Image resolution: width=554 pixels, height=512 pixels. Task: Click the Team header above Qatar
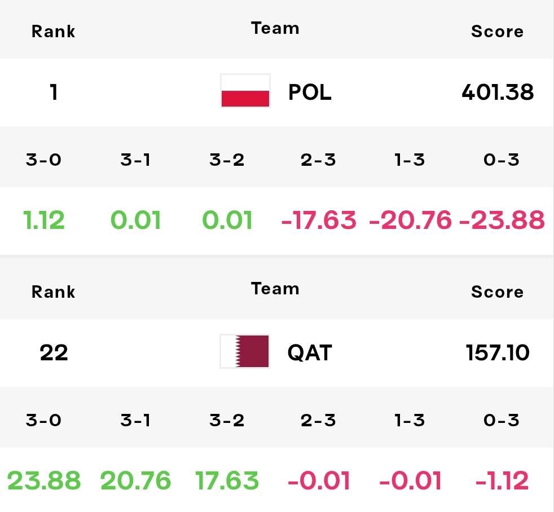pyautogui.click(x=275, y=289)
